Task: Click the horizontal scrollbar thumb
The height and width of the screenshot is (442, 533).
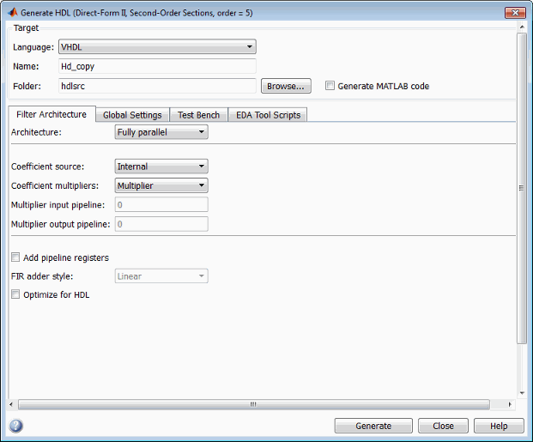Action: (254, 404)
